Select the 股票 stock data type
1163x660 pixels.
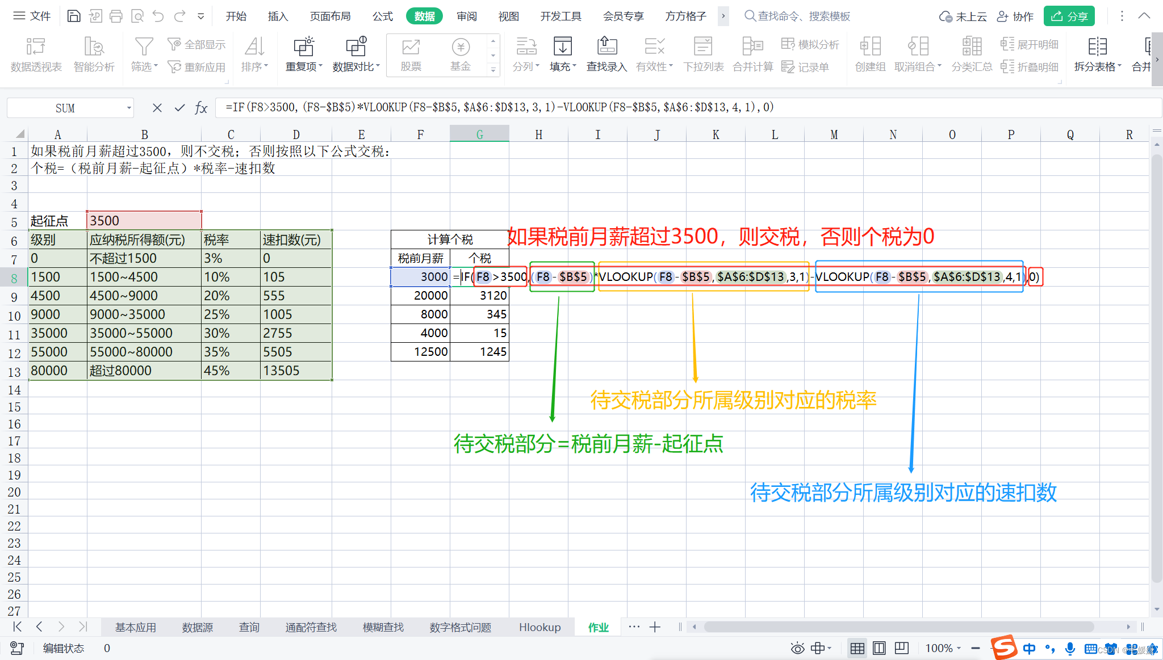pos(411,54)
